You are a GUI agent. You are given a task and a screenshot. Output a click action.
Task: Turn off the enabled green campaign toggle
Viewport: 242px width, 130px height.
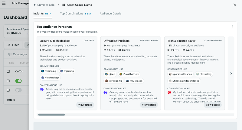click(18, 81)
